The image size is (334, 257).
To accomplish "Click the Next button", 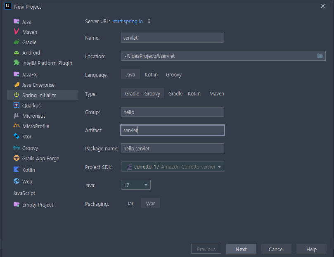I will [241, 249].
